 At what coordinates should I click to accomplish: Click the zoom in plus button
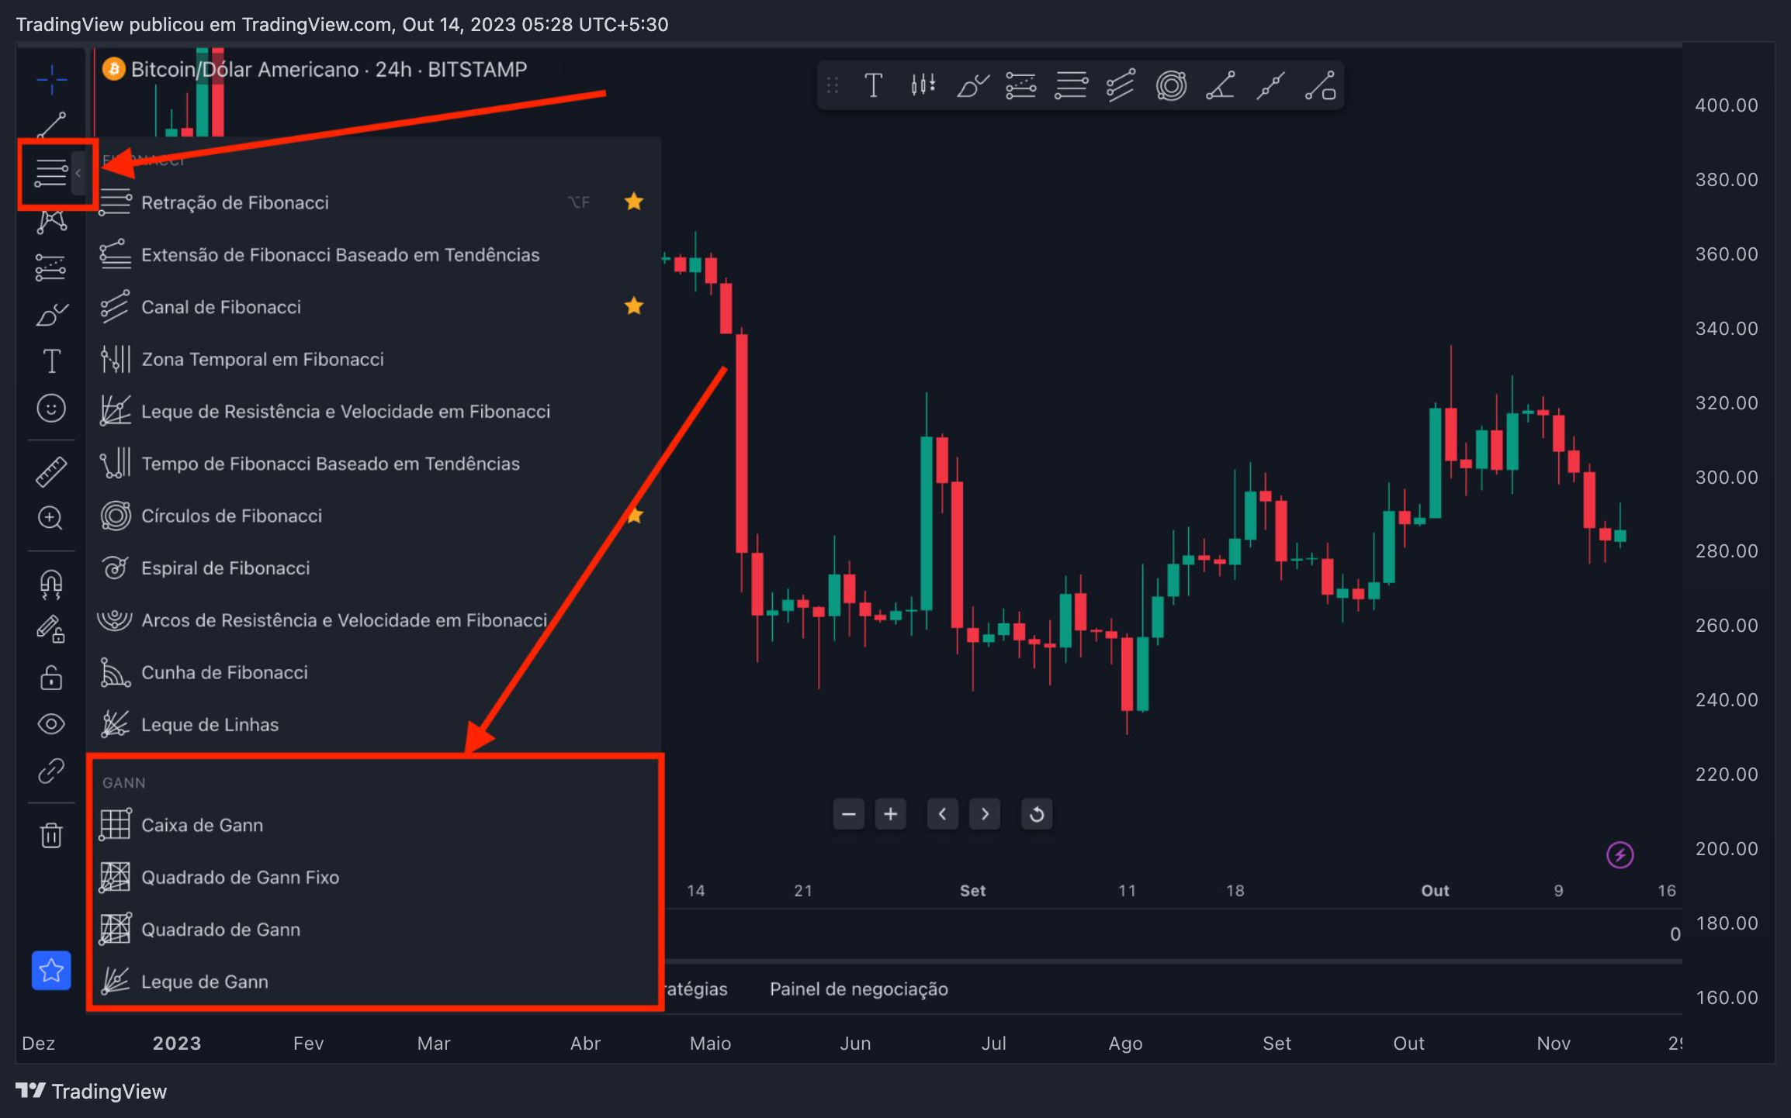coord(890,814)
